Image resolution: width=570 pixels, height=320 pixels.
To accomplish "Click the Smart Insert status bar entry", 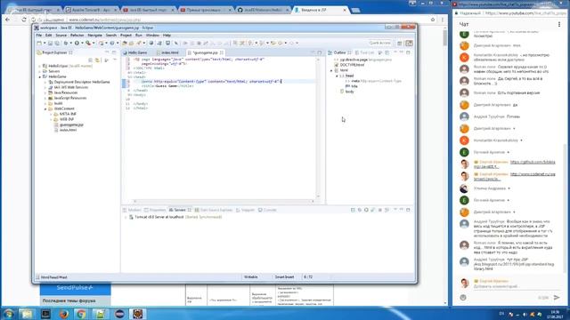I will (x=284, y=276).
